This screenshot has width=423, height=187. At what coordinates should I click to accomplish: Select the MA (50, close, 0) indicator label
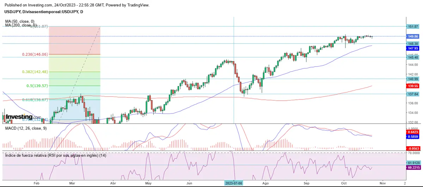[20, 21]
